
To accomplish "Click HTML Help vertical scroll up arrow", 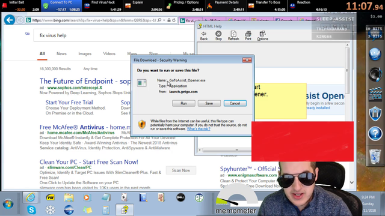I will [x=347, y=45].
